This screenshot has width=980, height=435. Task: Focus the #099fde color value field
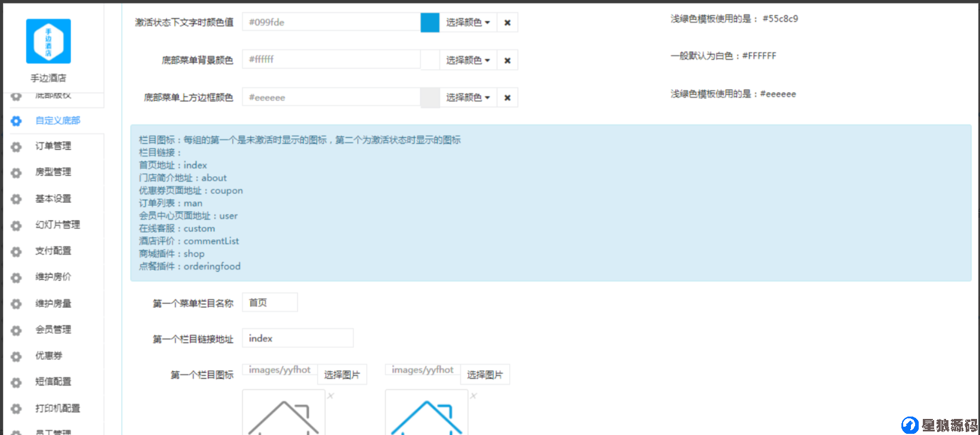331,22
